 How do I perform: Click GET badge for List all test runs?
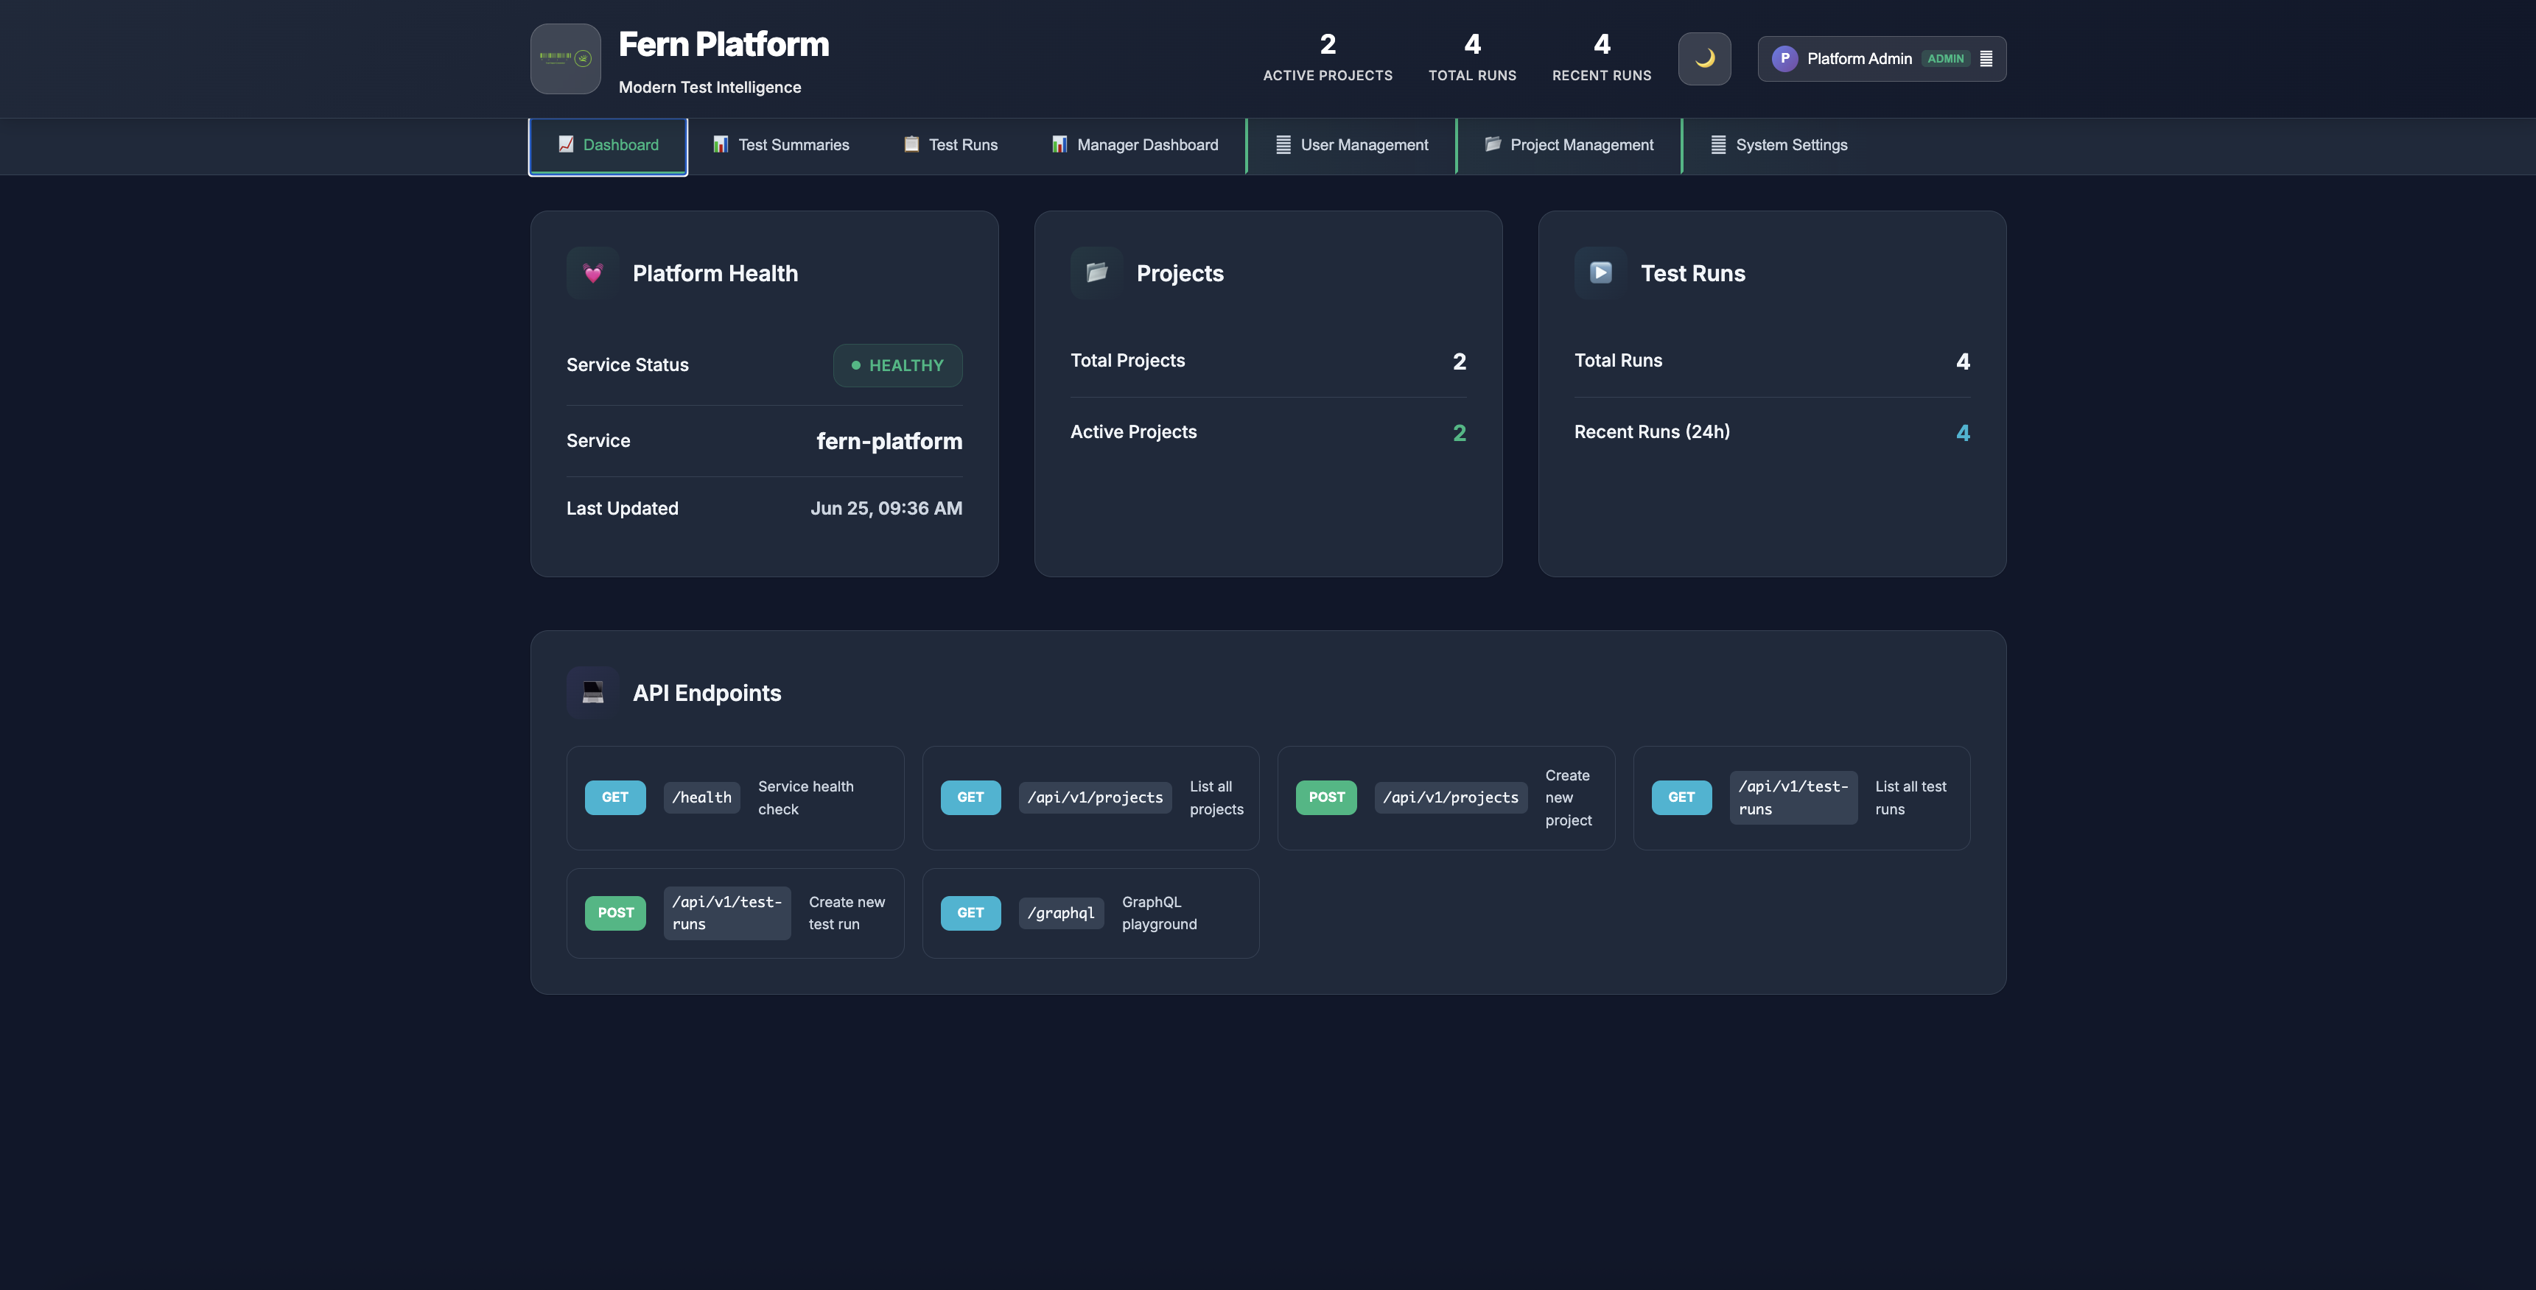(1681, 797)
